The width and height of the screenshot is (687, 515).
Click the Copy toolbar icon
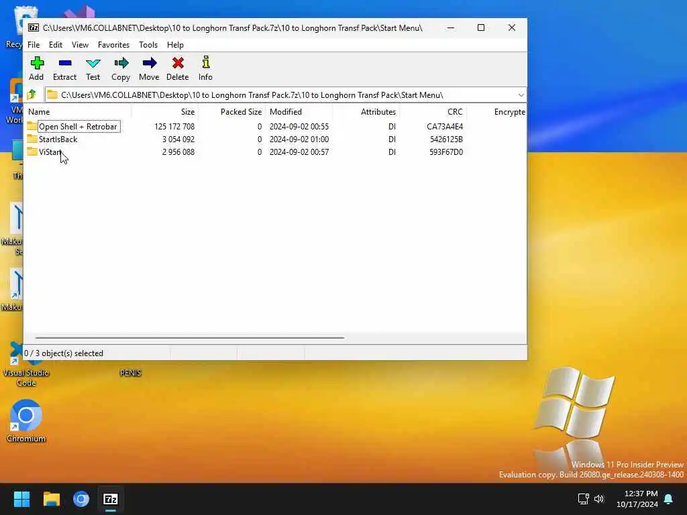[x=121, y=63]
